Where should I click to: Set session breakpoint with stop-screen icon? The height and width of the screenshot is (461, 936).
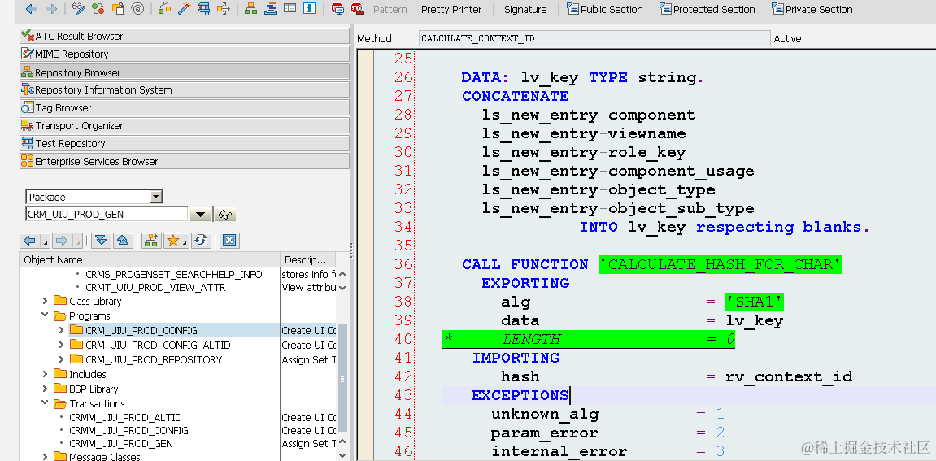337,9
